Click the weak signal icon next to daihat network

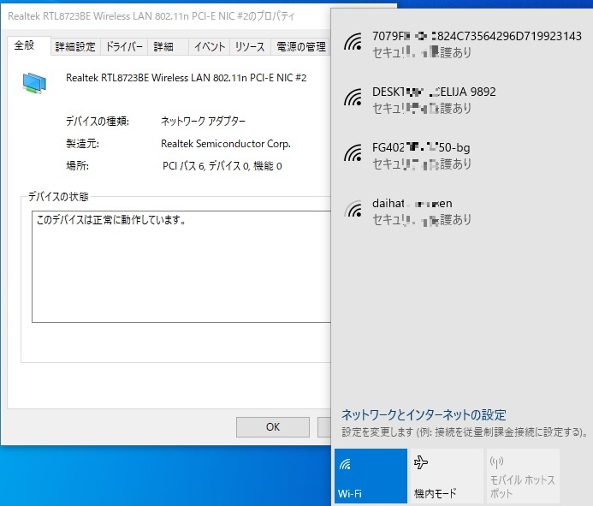pos(352,210)
